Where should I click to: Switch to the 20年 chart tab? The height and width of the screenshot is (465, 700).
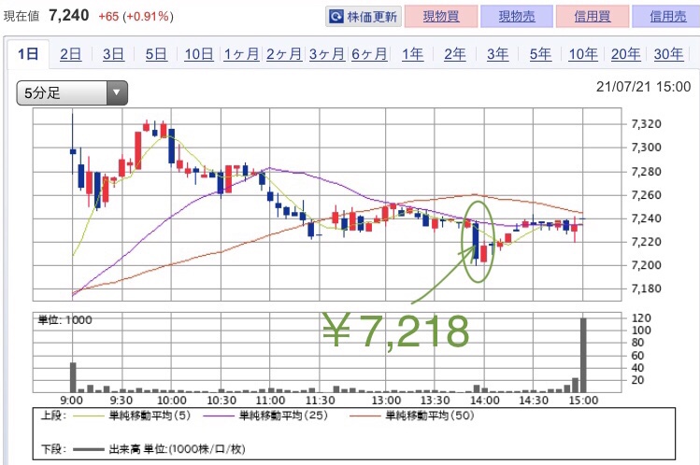pyautogui.click(x=625, y=54)
